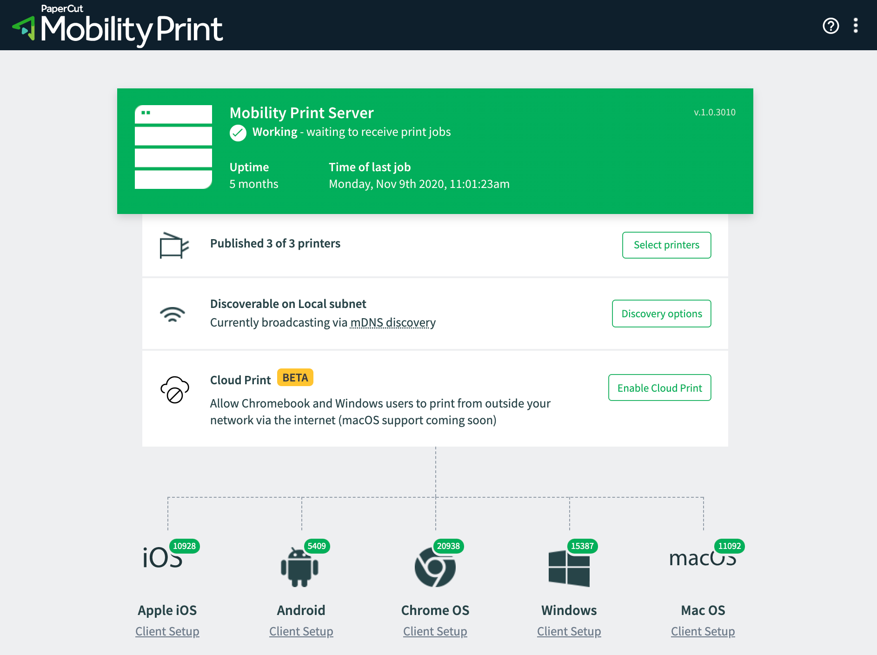Click the Windows logo icon

[569, 568]
